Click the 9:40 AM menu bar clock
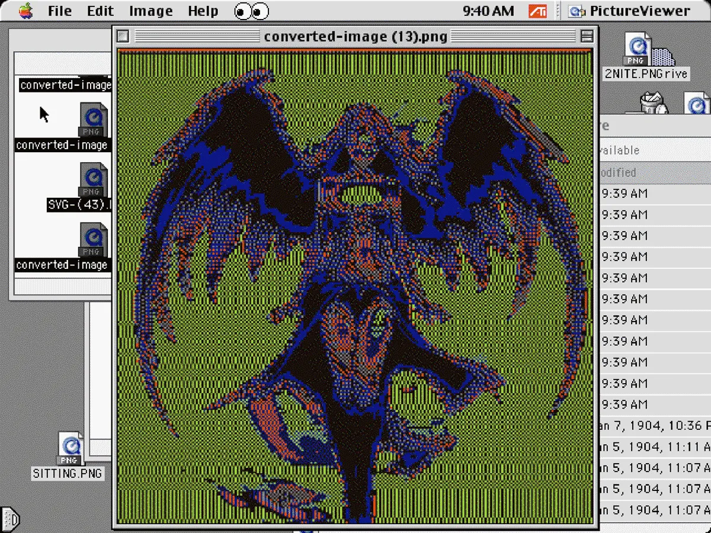 [488, 11]
